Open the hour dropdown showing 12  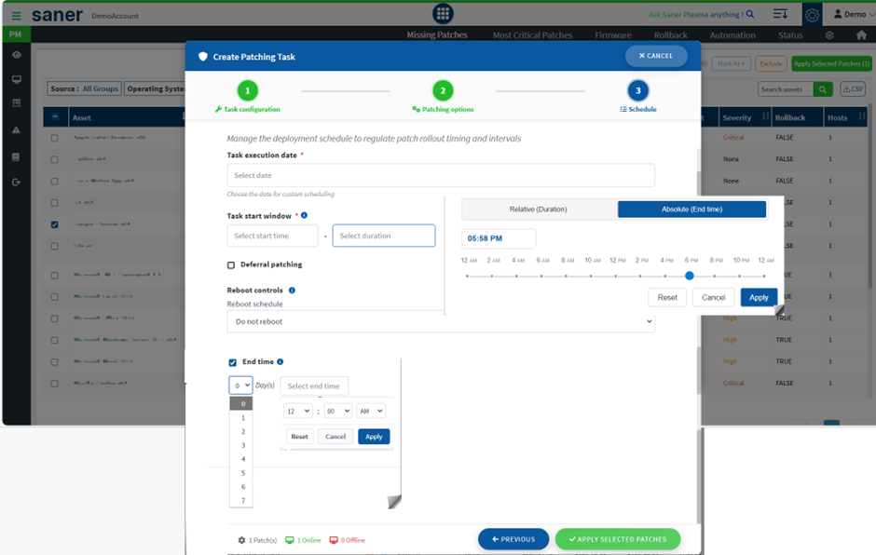coord(298,411)
